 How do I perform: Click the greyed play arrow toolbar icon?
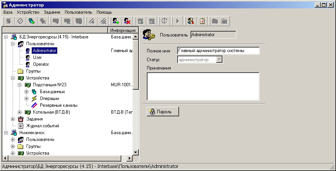[x=178, y=21]
